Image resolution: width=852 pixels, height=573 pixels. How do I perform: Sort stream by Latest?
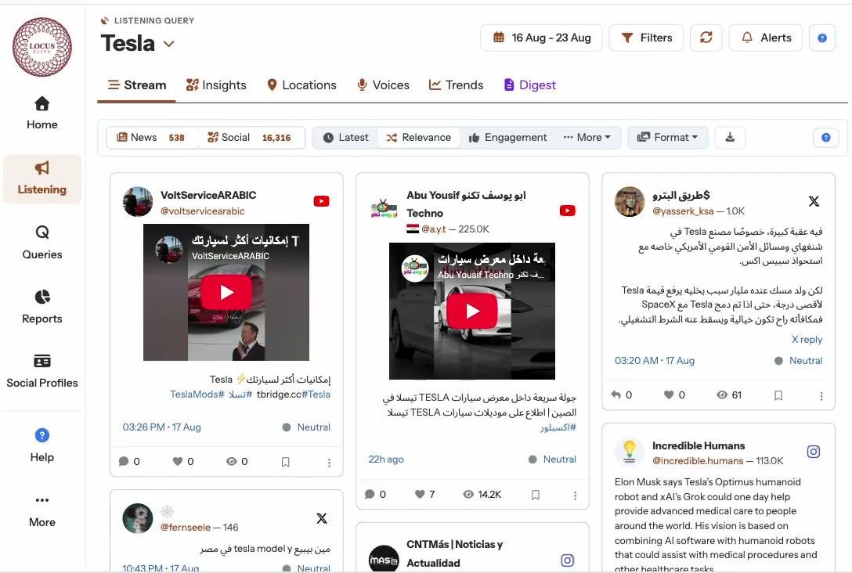point(345,138)
